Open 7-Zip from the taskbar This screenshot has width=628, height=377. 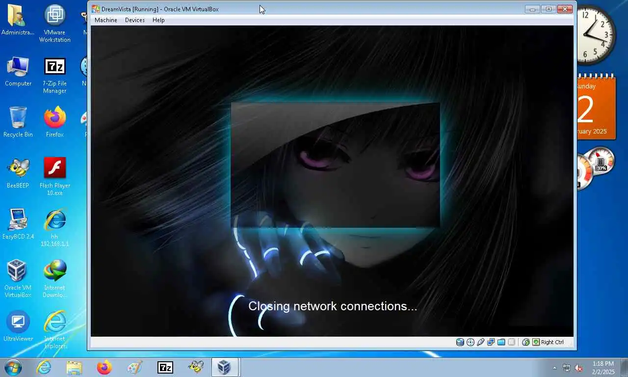click(x=165, y=367)
